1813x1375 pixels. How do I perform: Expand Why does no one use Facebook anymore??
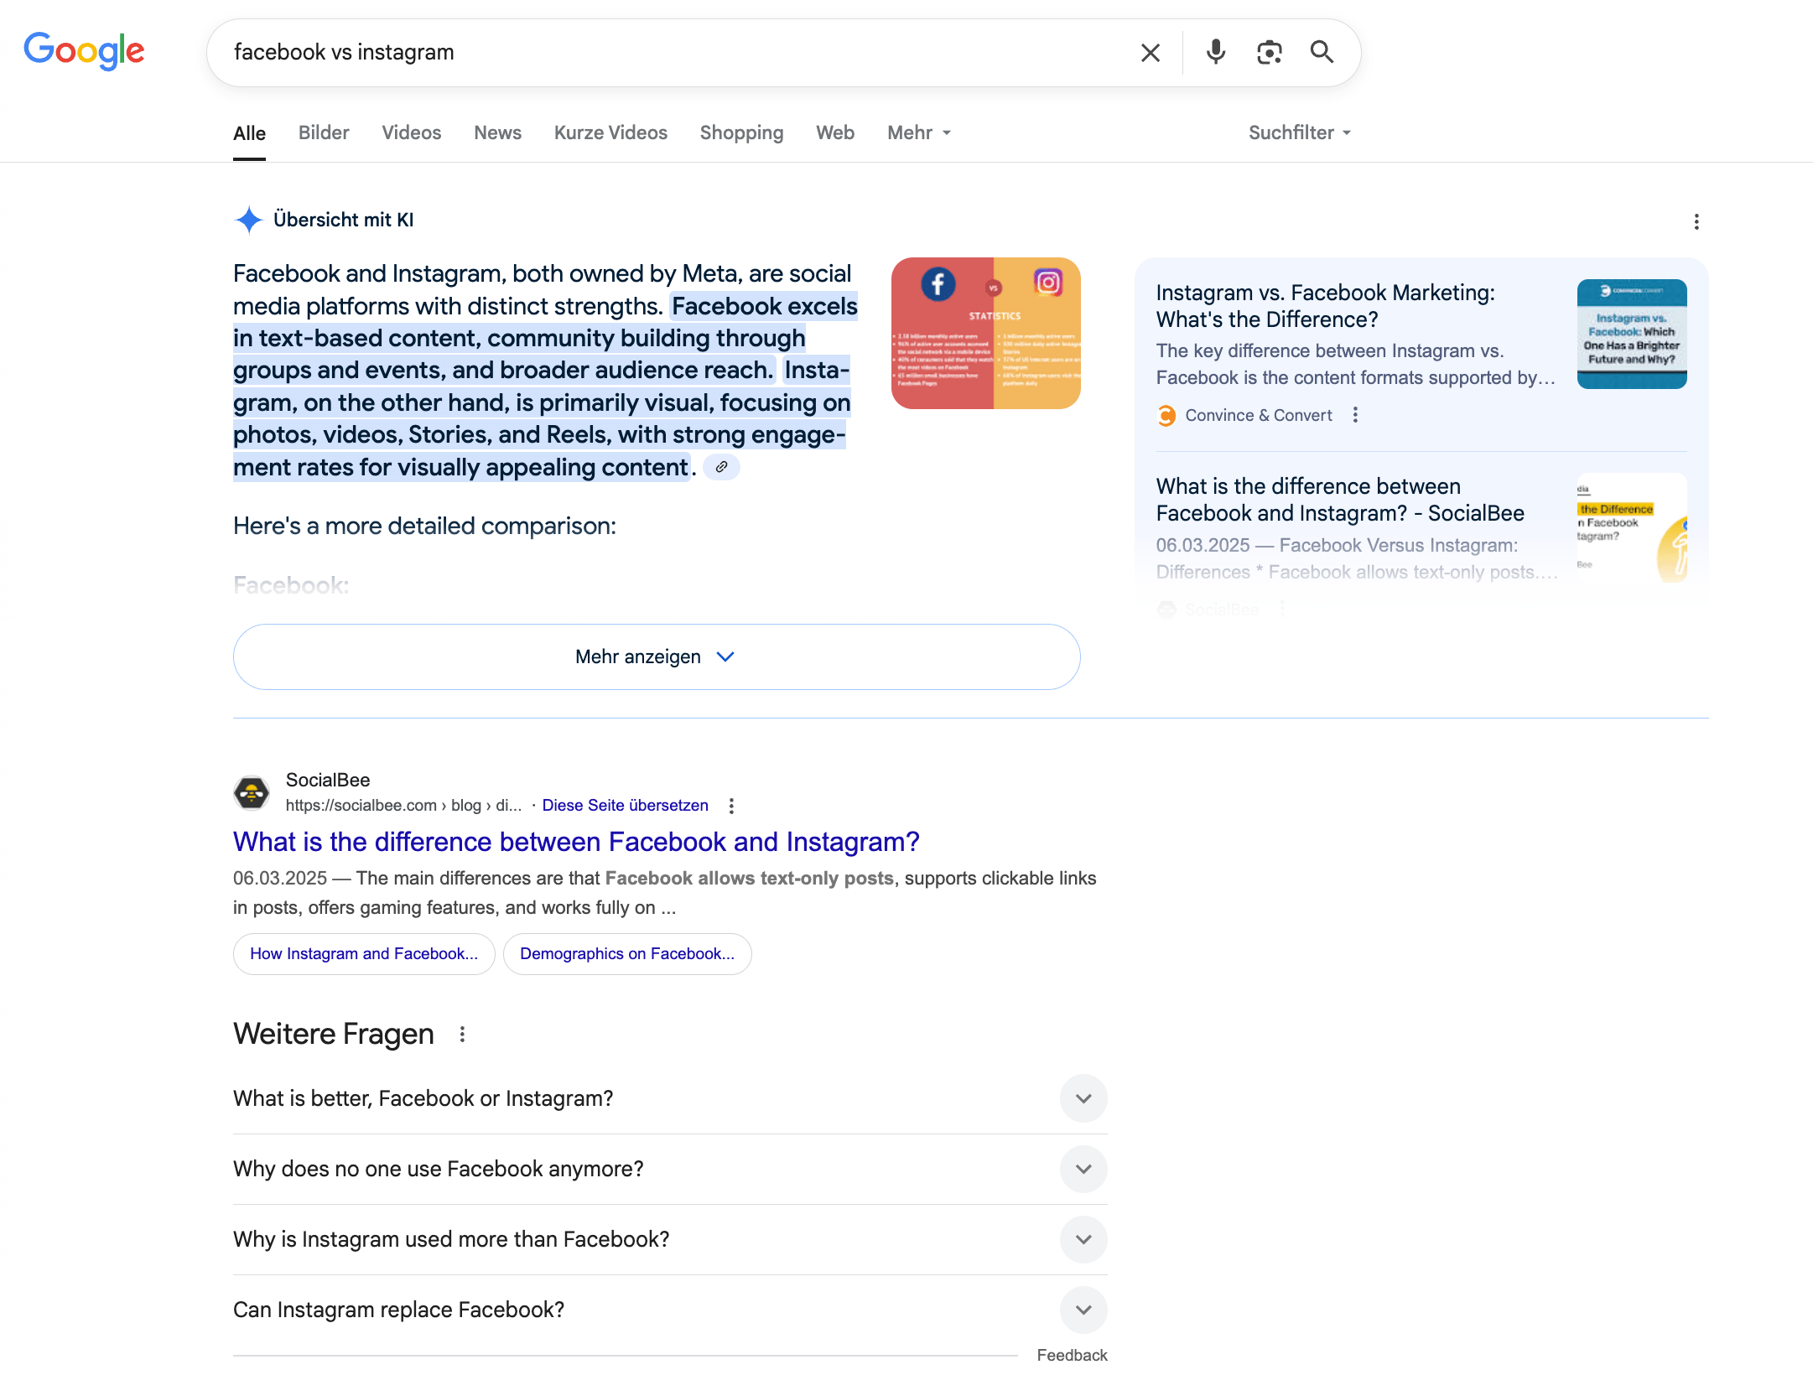pos(670,1169)
